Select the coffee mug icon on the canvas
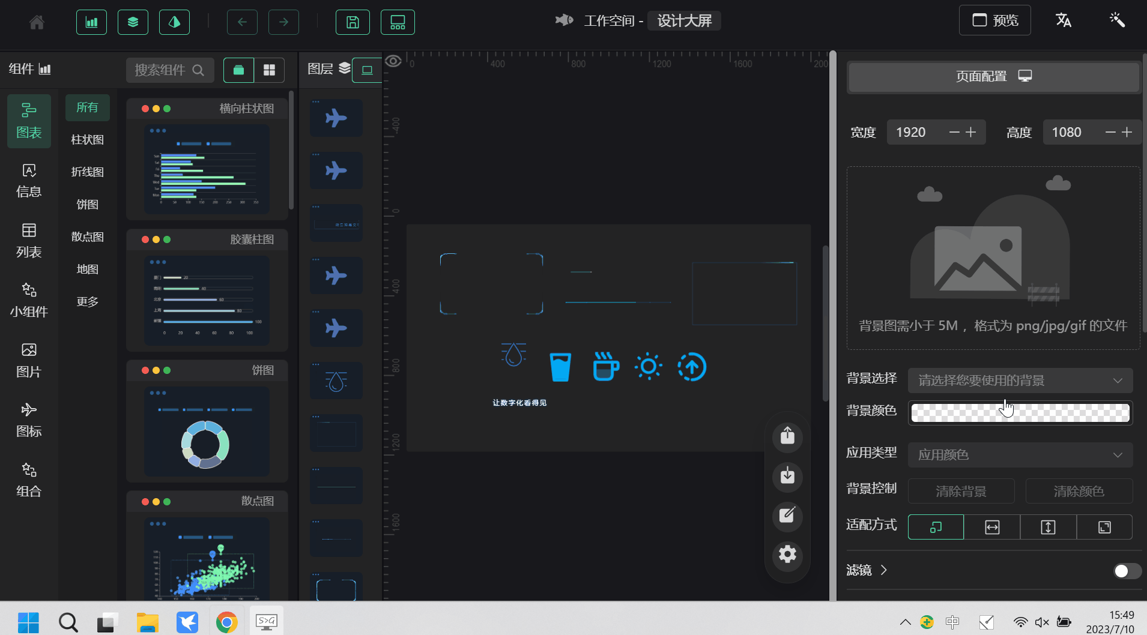Image resolution: width=1147 pixels, height=635 pixels. point(605,366)
